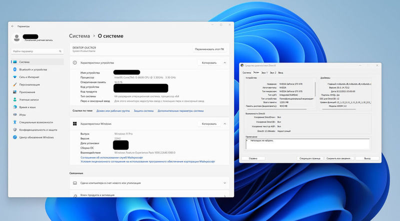Click the back arrow in Параметры window
This screenshot has height=221, width=400.
[x=12, y=25]
